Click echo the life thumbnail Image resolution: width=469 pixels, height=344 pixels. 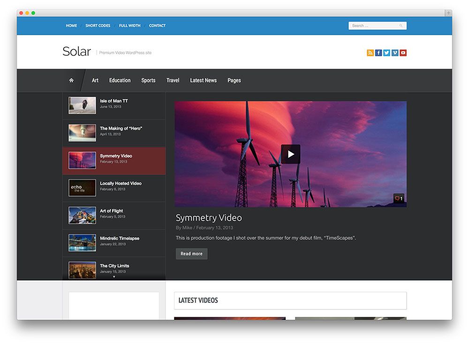pos(82,188)
